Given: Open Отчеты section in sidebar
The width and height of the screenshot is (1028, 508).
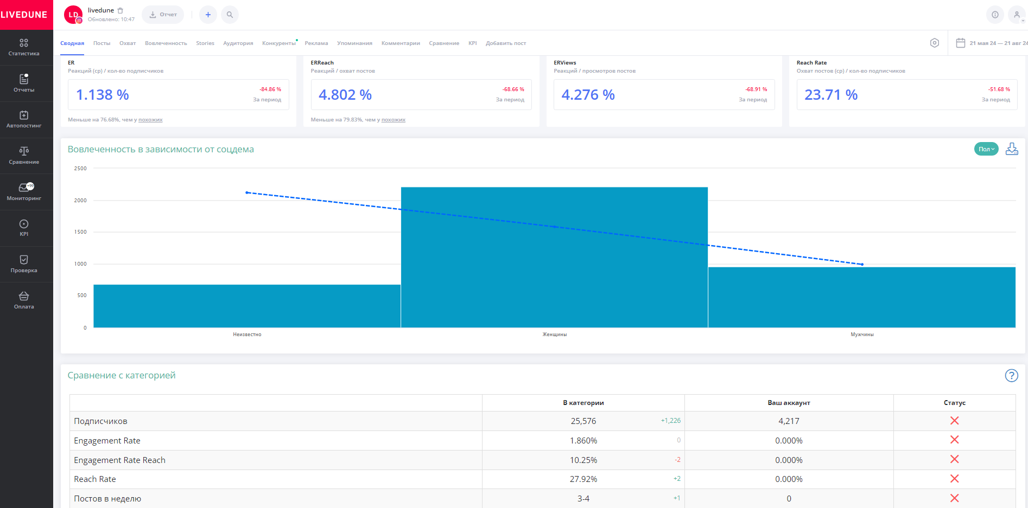Looking at the screenshot, I should coord(24,83).
